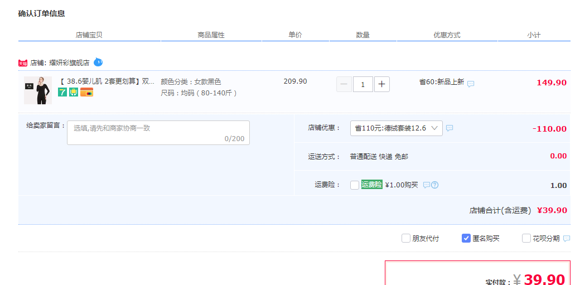The height and width of the screenshot is (285, 580).
Task: Click the 优惠方式 column header
Action: coord(447,35)
